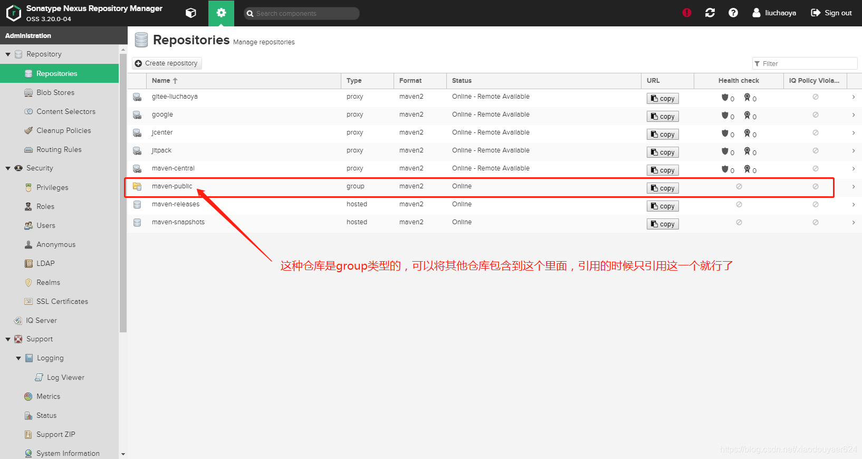Click the IQ Server icon
This screenshot has width=862, height=459.
pos(18,320)
